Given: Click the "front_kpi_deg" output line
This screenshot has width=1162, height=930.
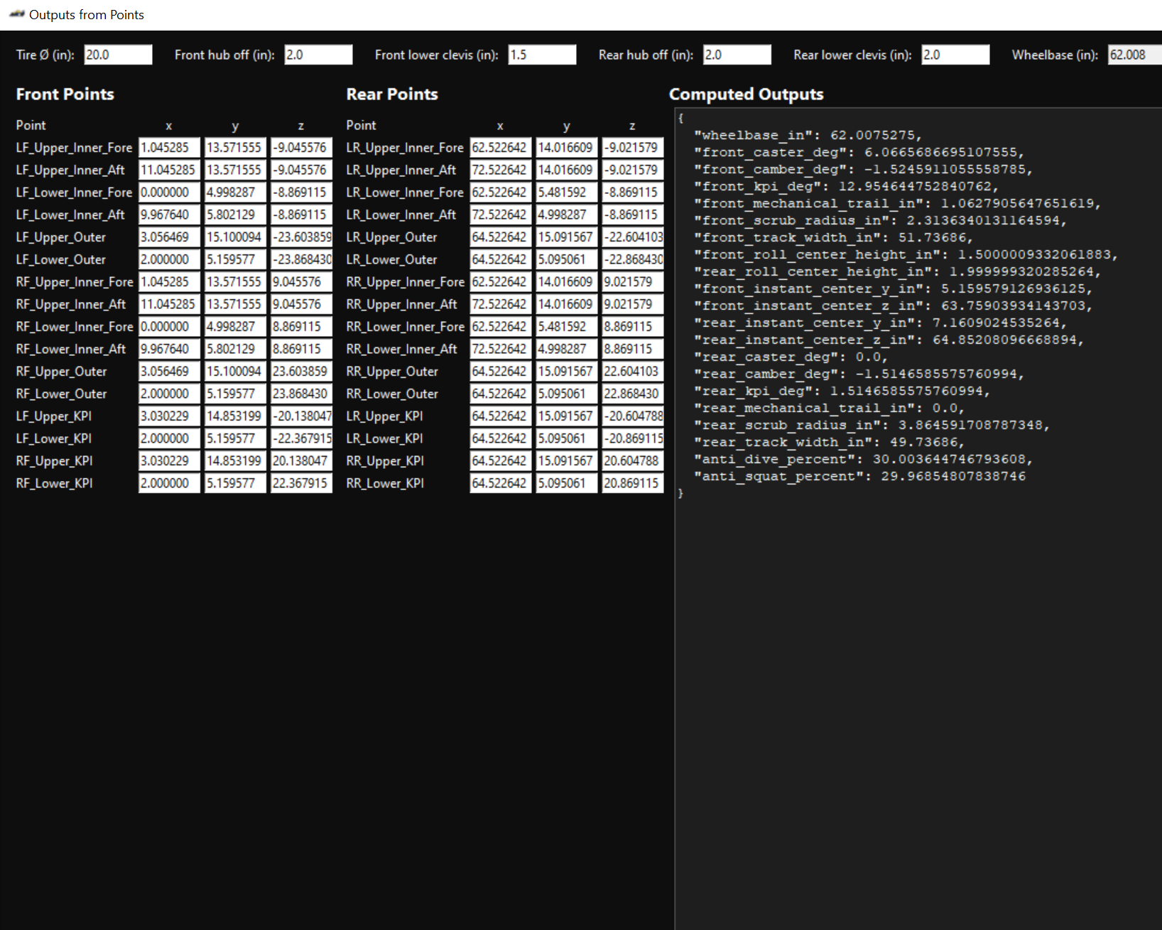Looking at the screenshot, I should pyautogui.click(x=847, y=187).
